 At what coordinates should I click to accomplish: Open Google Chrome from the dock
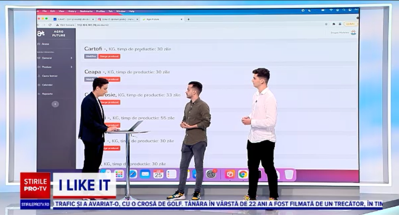coord(243,174)
